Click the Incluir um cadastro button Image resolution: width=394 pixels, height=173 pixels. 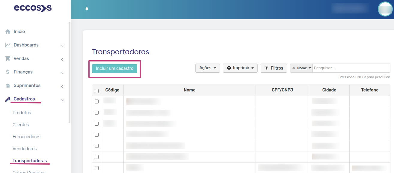click(115, 69)
